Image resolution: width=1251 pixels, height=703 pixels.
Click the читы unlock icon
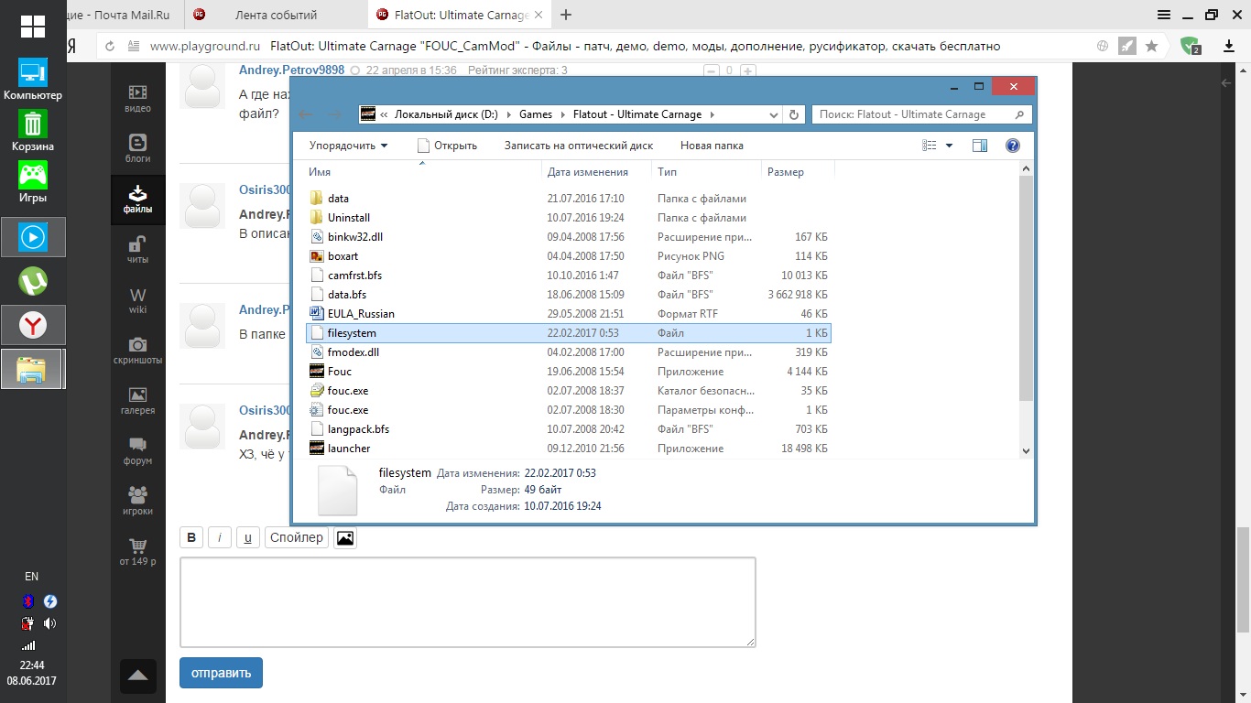click(x=137, y=244)
